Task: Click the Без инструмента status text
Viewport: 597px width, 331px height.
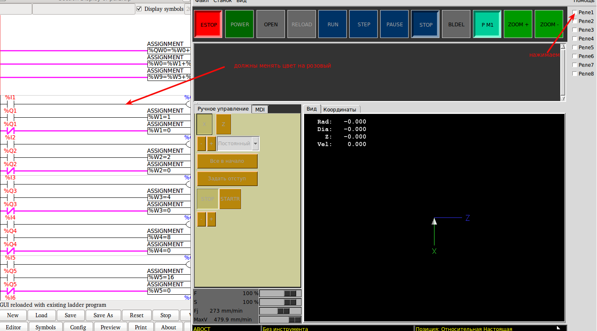Action: [x=285, y=329]
